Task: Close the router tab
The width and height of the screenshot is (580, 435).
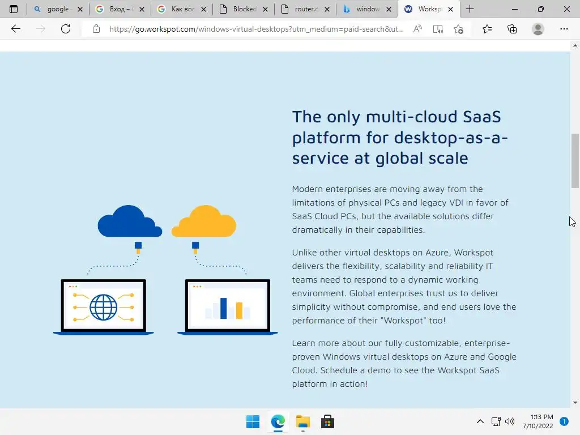Action: pyautogui.click(x=327, y=9)
